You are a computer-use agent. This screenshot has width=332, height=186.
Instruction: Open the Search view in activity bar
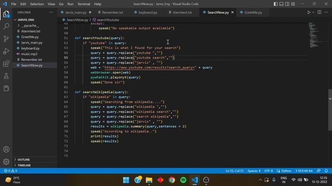(6, 26)
